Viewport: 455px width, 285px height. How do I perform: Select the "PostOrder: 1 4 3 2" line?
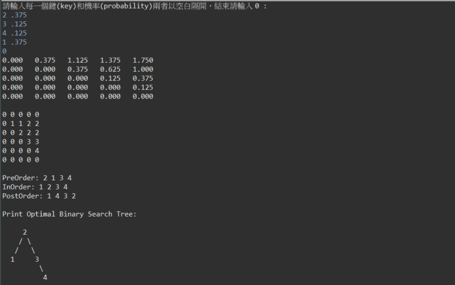(39, 196)
